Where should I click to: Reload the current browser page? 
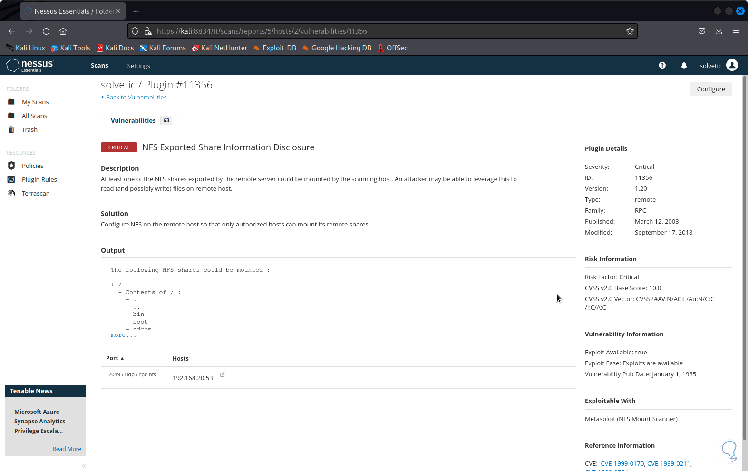pos(46,31)
